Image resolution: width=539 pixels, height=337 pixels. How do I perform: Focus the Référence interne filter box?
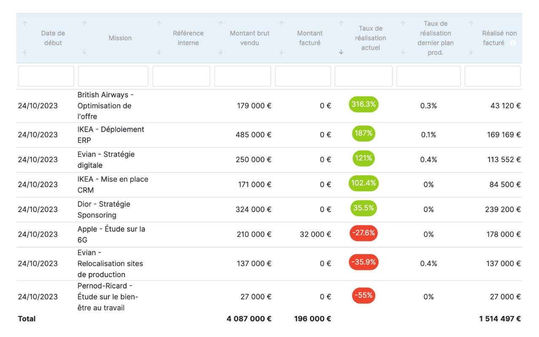181,76
